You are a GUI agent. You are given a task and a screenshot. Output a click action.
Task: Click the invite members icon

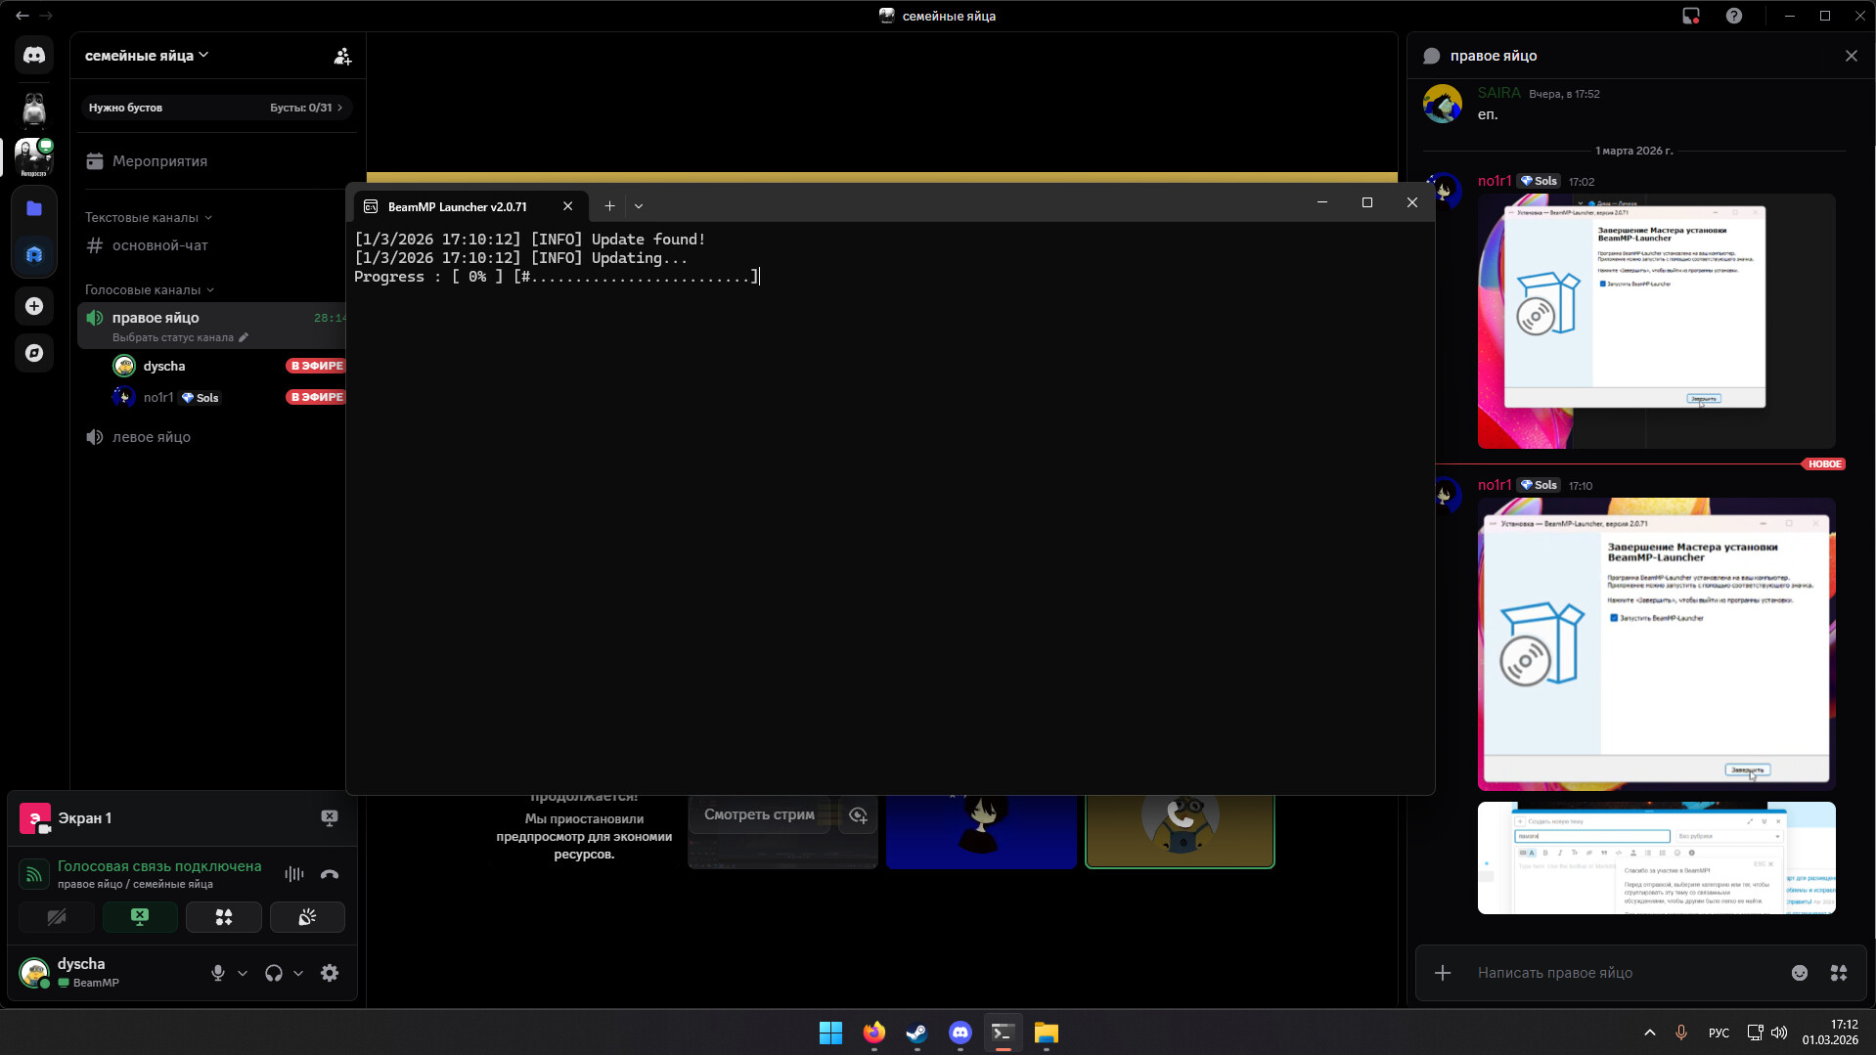(x=342, y=57)
